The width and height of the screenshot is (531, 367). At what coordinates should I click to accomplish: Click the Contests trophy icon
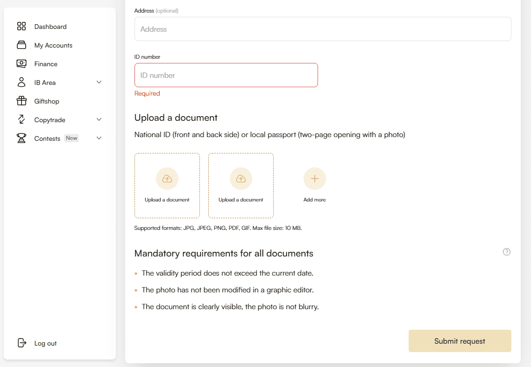click(21, 138)
